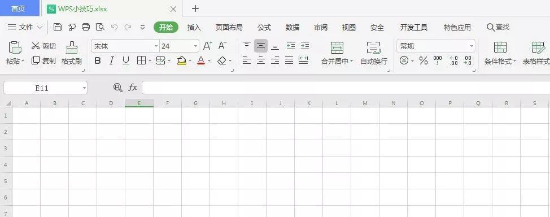Click the Wrap Text (自动换行) button

pyautogui.click(x=374, y=53)
